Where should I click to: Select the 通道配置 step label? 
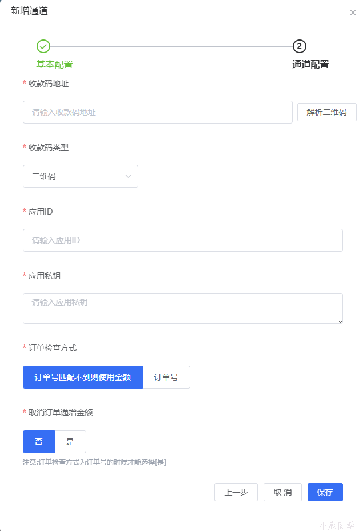310,65
